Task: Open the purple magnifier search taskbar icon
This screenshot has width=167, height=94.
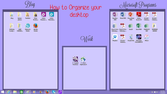Action: tap(60, 92)
